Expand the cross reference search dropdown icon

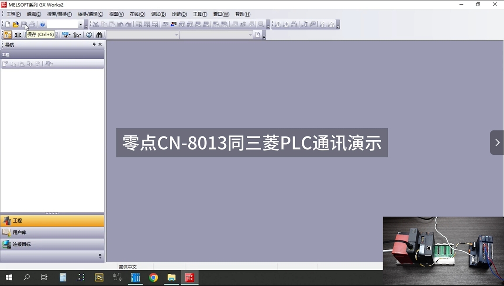pyautogui.click(x=77, y=35)
